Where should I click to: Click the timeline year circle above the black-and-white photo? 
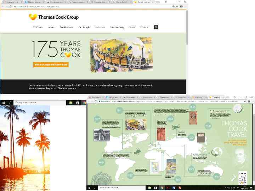pos(97,120)
